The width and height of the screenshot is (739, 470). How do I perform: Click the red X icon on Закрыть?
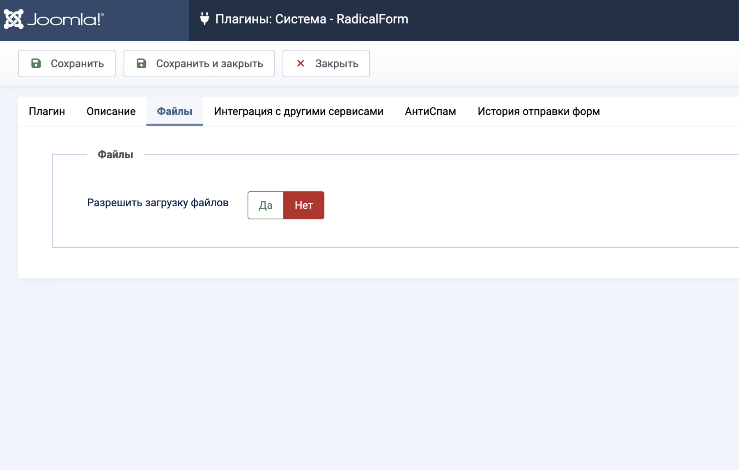coord(301,63)
